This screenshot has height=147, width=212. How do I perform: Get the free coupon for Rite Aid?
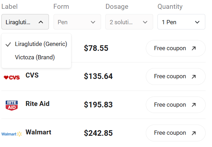click(175, 105)
